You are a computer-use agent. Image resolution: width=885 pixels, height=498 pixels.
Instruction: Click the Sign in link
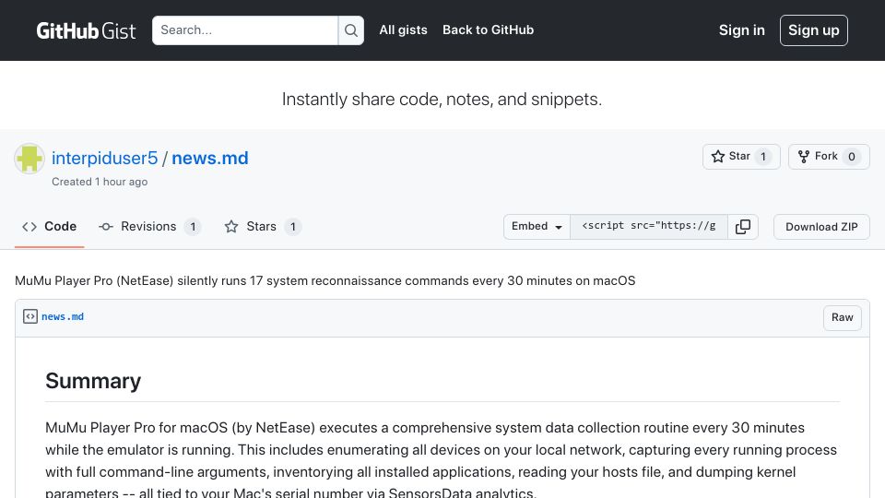point(741,30)
